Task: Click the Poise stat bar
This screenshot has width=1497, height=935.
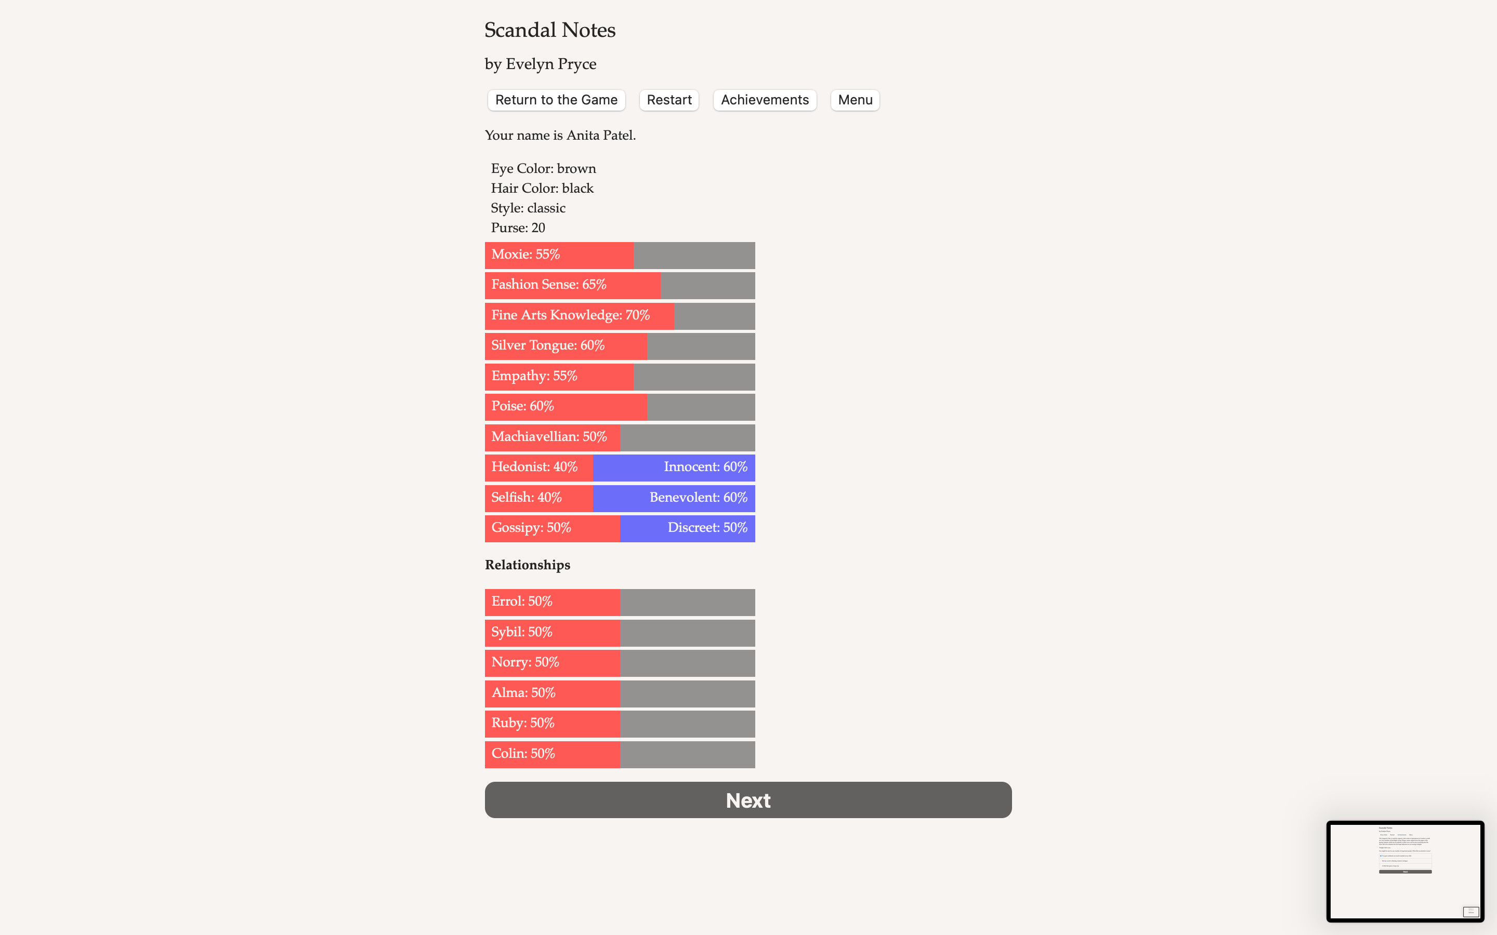Action: (x=619, y=406)
